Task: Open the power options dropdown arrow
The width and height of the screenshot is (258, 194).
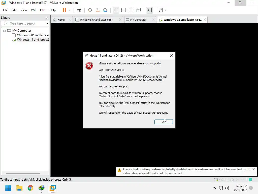Action: coord(70,10)
